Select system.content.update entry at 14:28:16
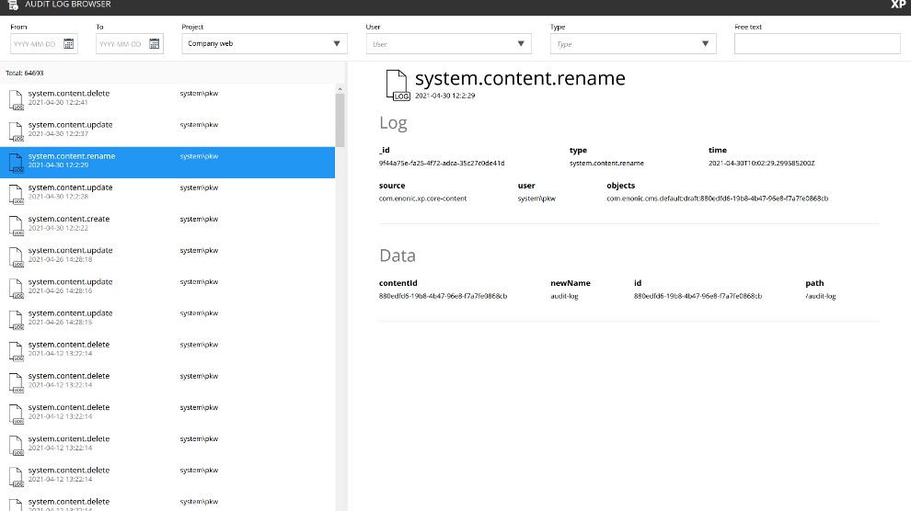This screenshot has height=511, width=911. coord(167,288)
